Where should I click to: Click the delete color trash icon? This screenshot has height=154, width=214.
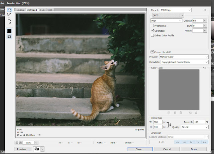click(196, 113)
